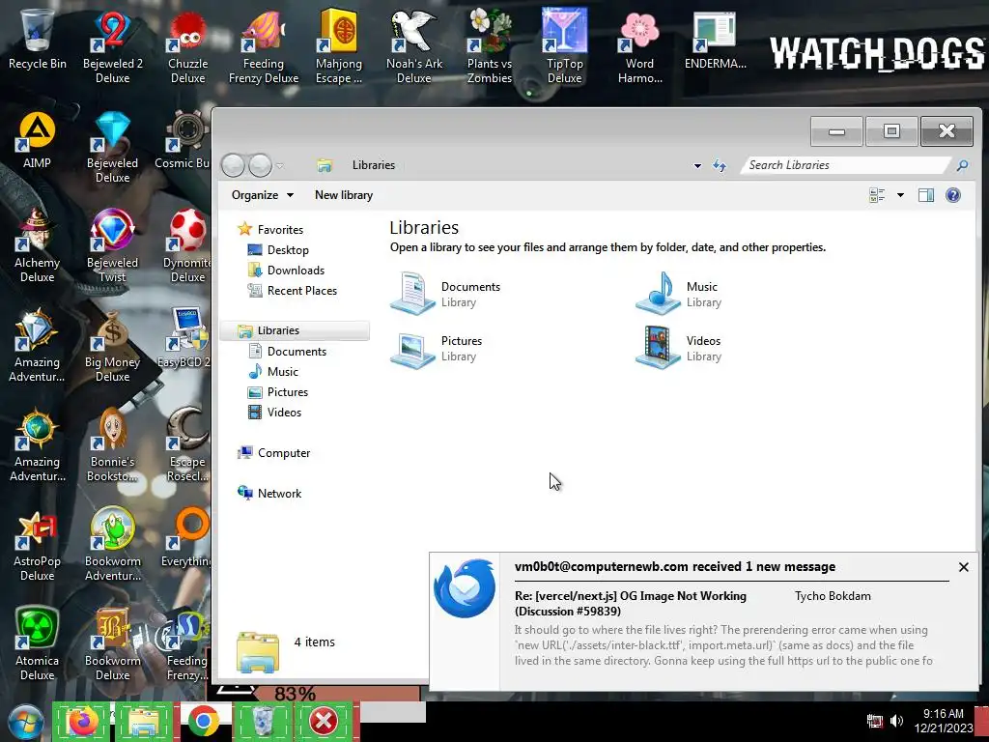Select Network in the navigation pane

tap(279, 494)
